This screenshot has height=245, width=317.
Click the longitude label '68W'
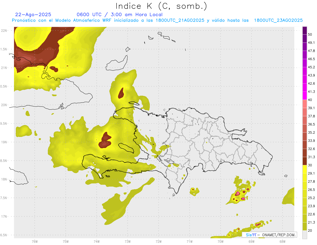click(x=282, y=242)
